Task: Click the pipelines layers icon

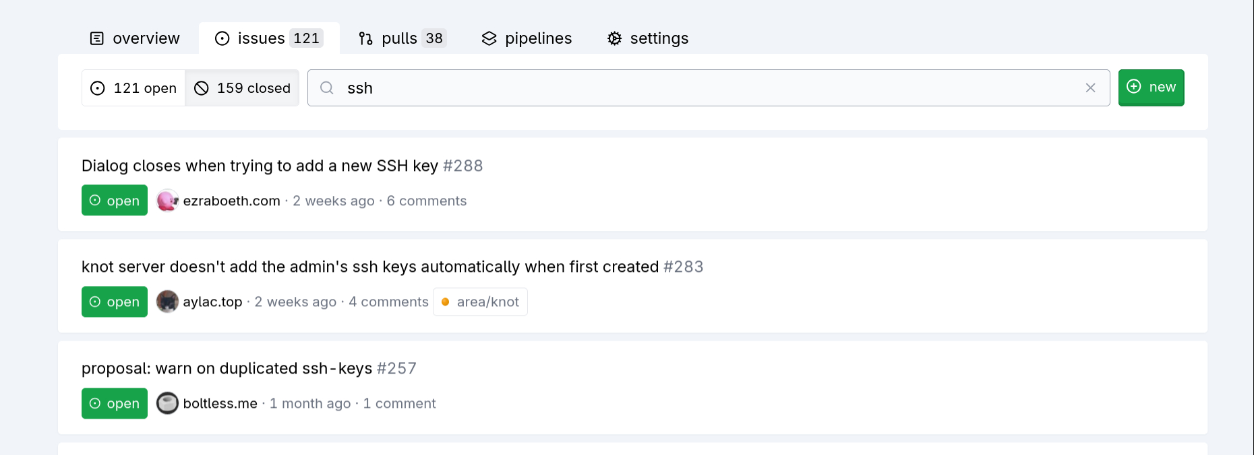Action: (x=489, y=38)
